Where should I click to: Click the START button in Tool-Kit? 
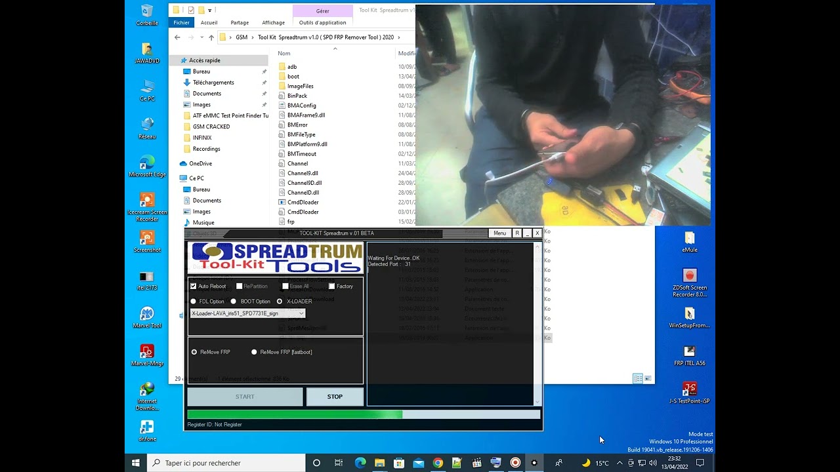pyautogui.click(x=245, y=397)
